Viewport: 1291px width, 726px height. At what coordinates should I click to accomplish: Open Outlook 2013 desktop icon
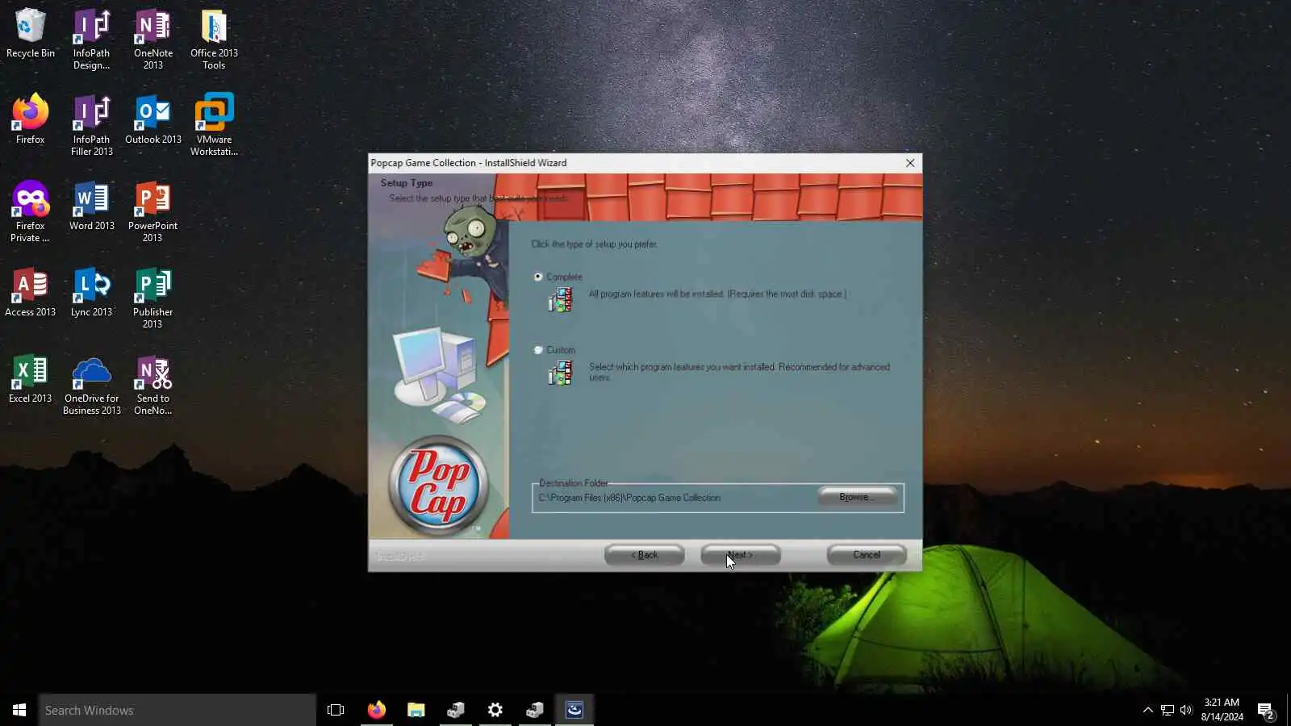152,119
